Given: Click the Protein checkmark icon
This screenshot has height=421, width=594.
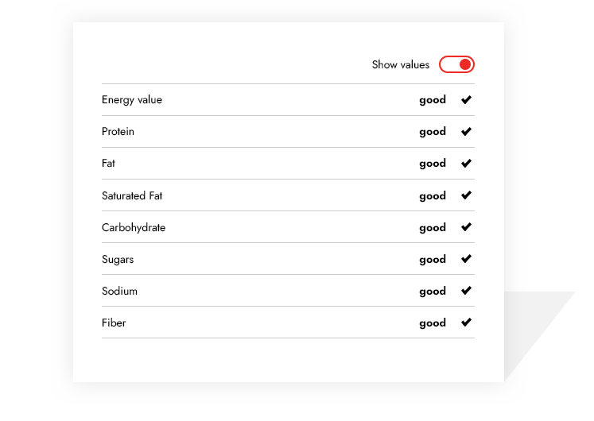Looking at the screenshot, I should [x=466, y=132].
